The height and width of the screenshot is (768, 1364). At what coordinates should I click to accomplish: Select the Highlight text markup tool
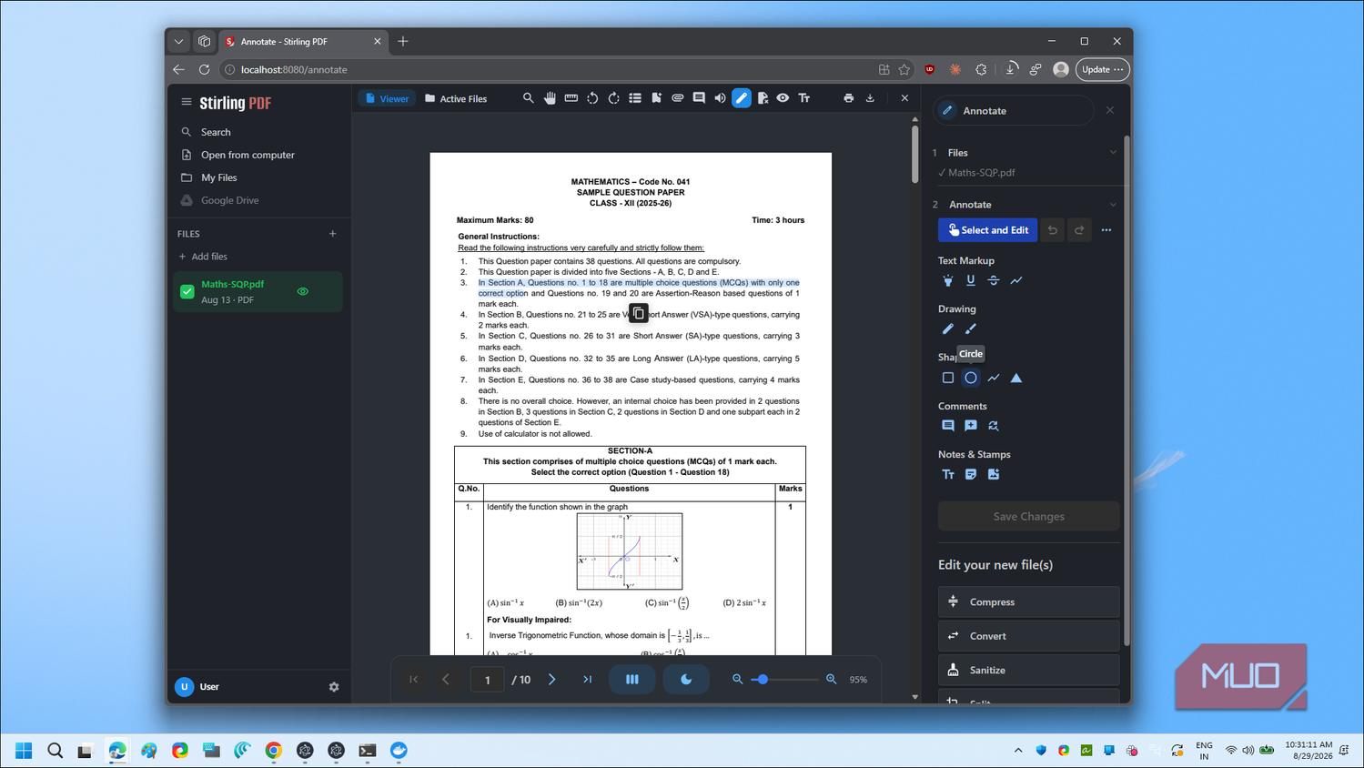pos(948,280)
